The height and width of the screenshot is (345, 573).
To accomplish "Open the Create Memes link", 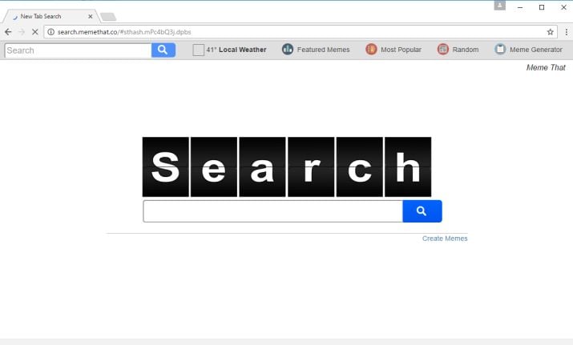I will click(445, 239).
